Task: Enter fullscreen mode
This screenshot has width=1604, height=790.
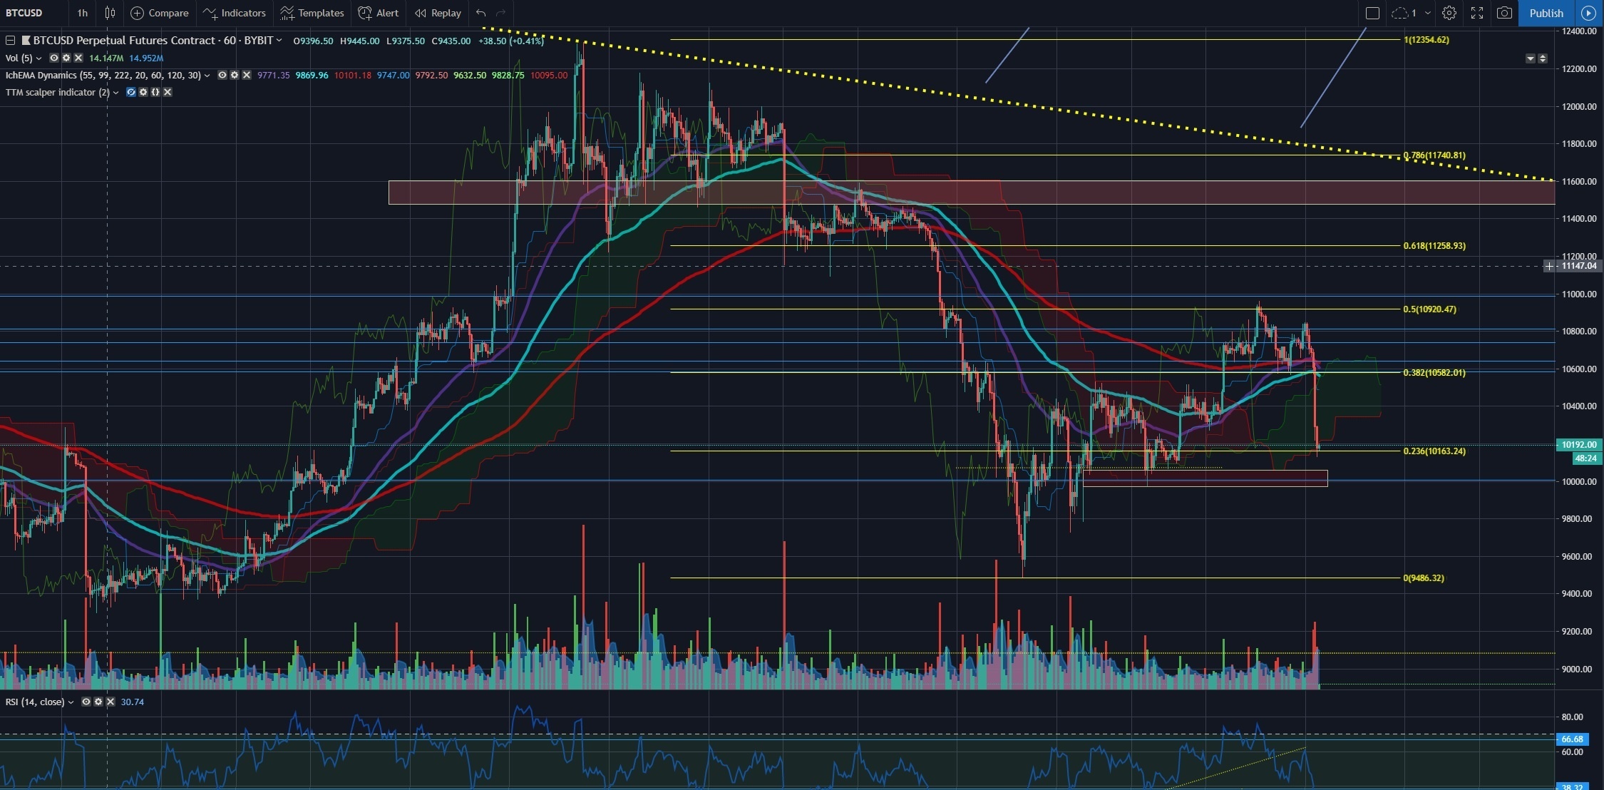Action: (x=1477, y=13)
